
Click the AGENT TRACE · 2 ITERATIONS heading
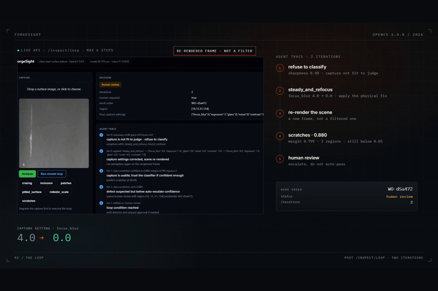308,56
